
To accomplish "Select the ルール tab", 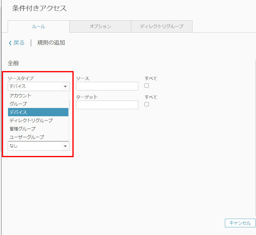I will pyautogui.click(x=39, y=26).
